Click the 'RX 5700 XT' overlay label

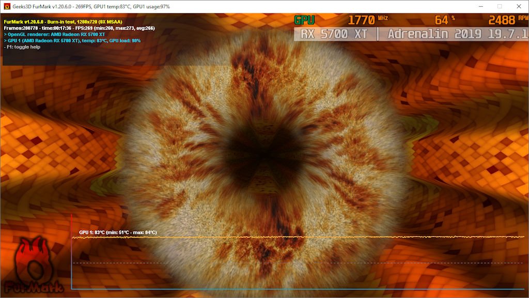tap(334, 34)
